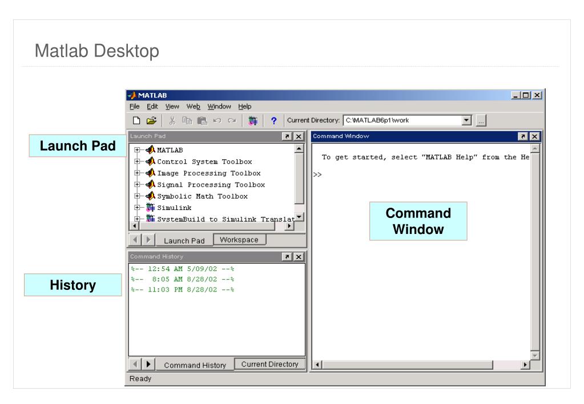Open the Help menu
Viewport: 584px width, 404px height.
(245, 107)
